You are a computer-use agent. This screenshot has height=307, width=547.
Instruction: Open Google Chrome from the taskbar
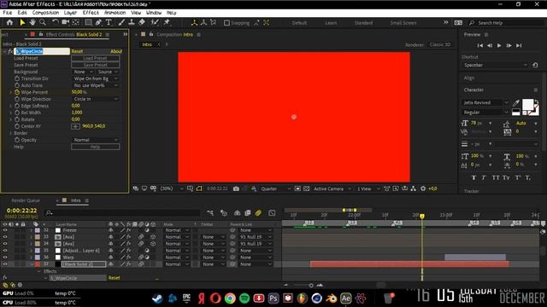point(230,298)
